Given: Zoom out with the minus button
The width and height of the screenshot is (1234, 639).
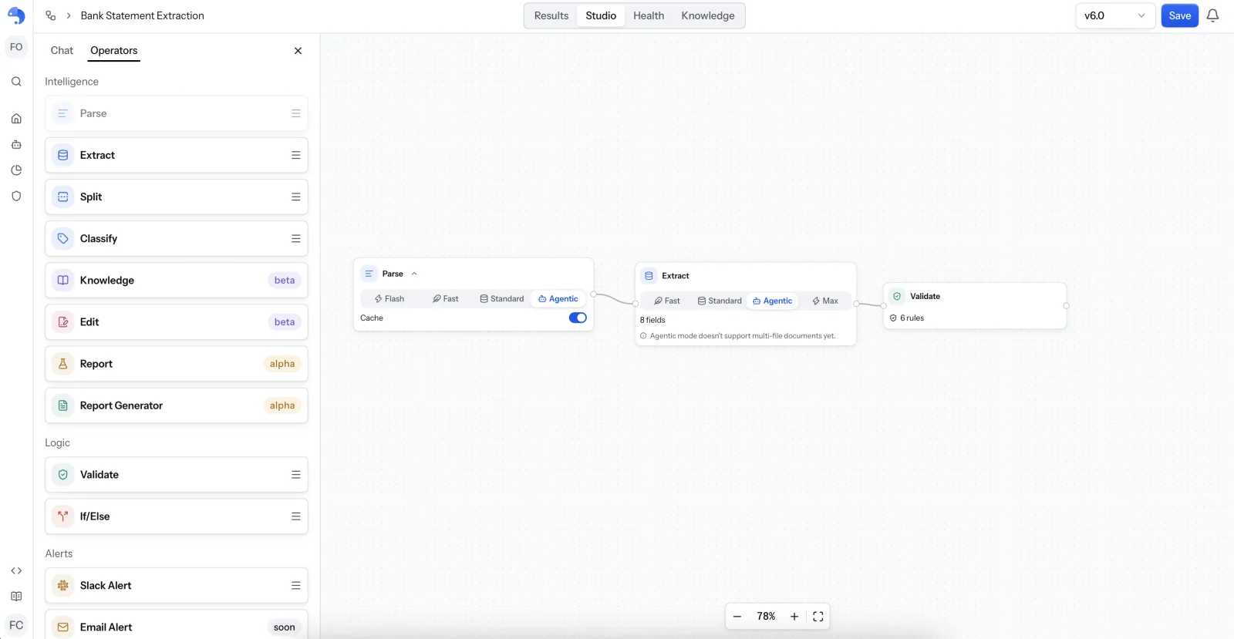Looking at the screenshot, I should pyautogui.click(x=737, y=617).
